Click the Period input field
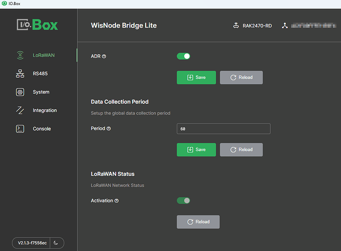The image size is (341, 251). tap(223, 129)
